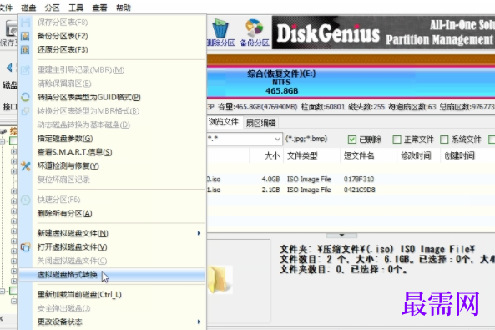The image size is (495, 330).
Task: Click the E: NTFS 465.8GB partition bar
Action: pyautogui.click(x=351, y=82)
